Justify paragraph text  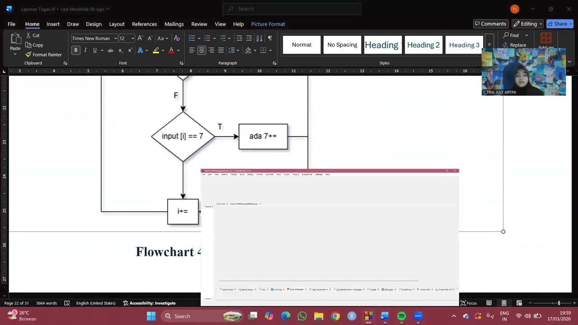point(221,50)
